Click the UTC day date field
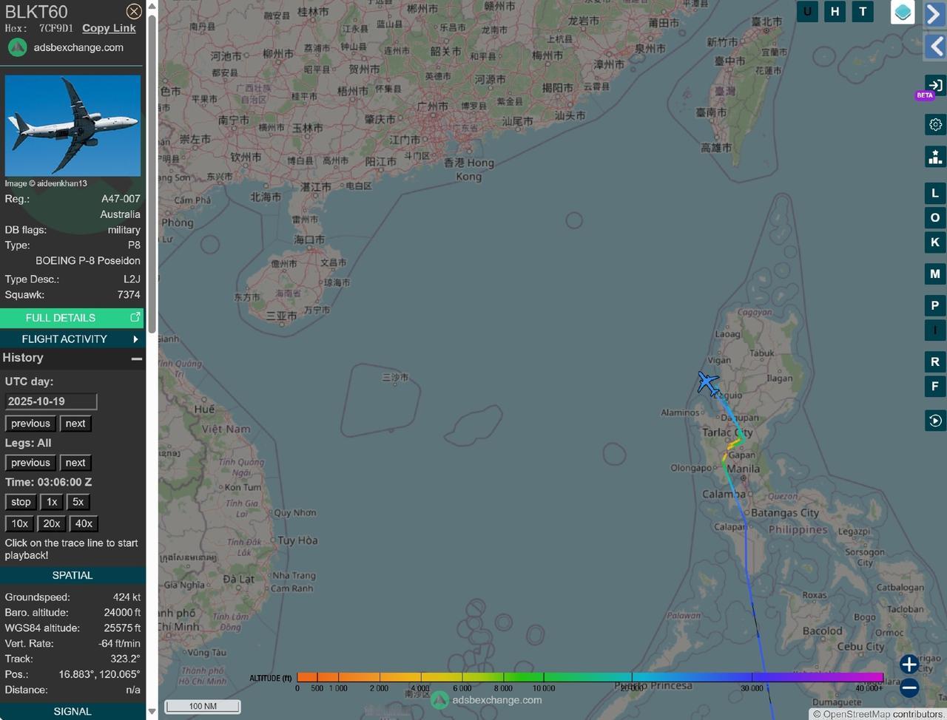Image resolution: width=947 pixels, height=720 pixels. coord(51,401)
